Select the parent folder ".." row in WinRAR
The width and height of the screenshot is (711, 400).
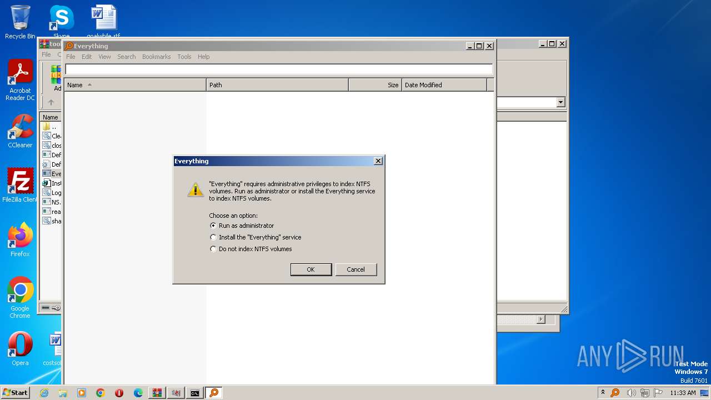[51, 127]
